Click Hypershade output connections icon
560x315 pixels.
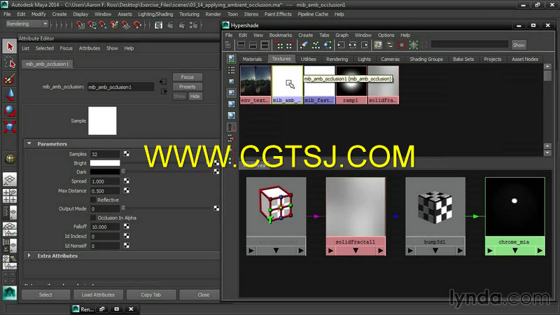tap(364, 45)
